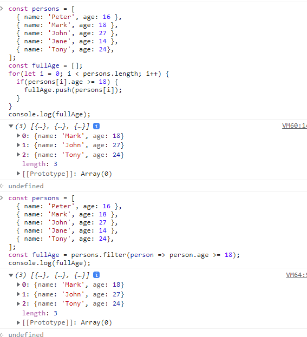
Task: Open the VM60 source link
Action: tap(295, 125)
